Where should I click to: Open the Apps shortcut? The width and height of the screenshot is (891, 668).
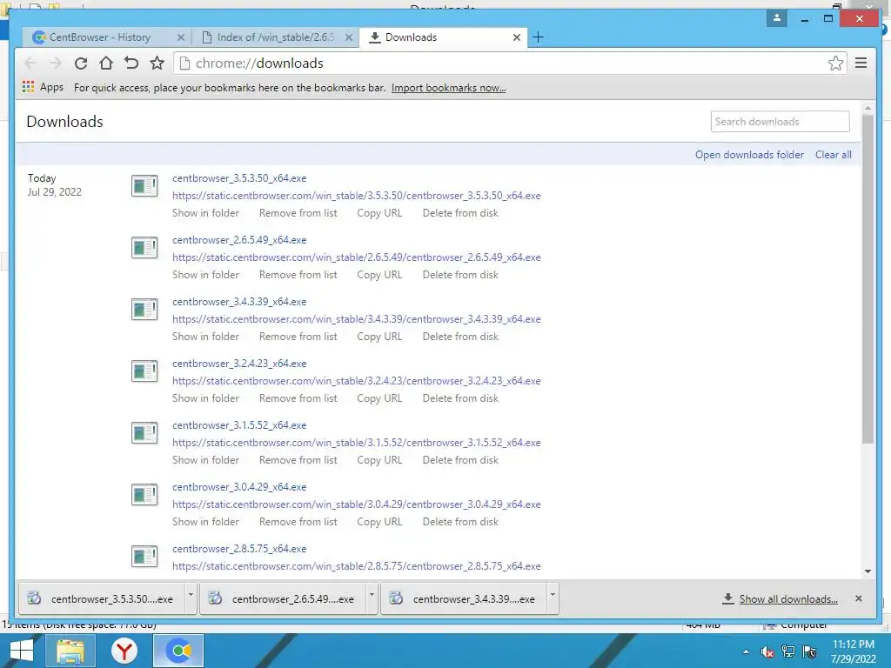[43, 87]
